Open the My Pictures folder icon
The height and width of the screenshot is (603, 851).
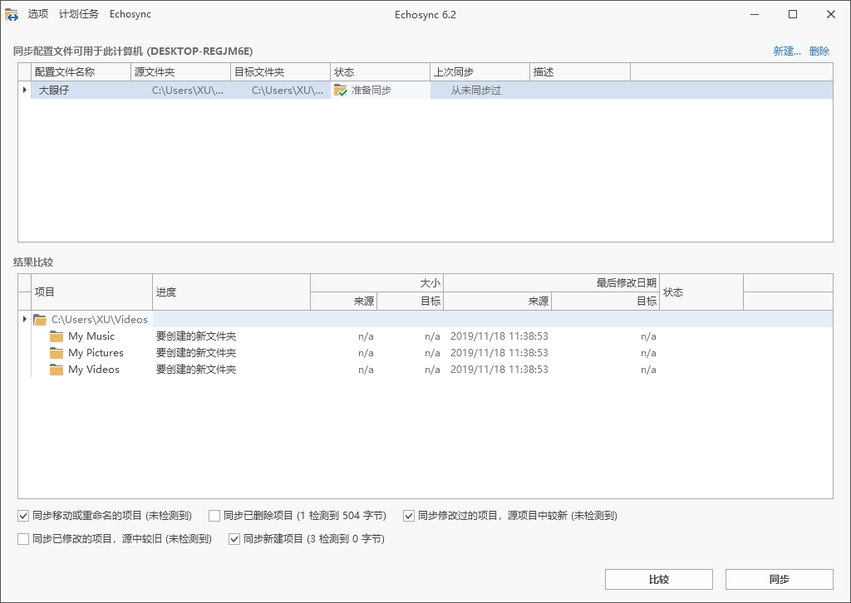(x=55, y=352)
